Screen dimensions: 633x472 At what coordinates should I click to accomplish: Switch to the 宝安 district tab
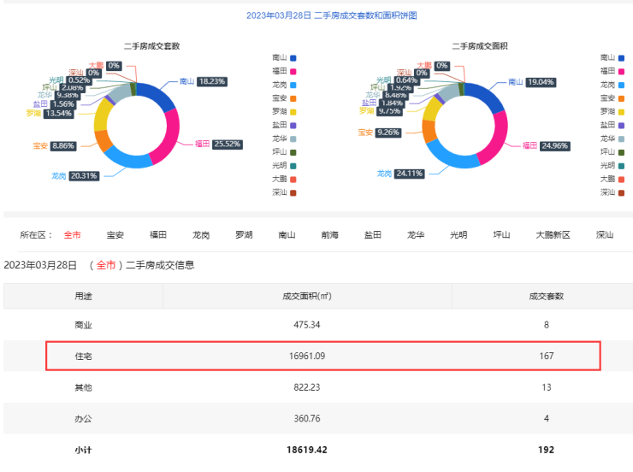coord(115,235)
